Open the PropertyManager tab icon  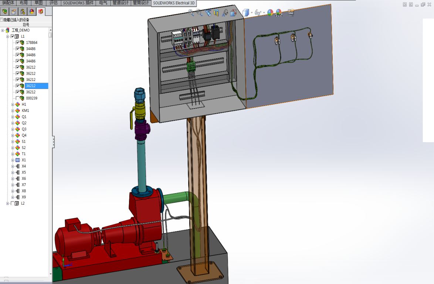click(x=14, y=11)
